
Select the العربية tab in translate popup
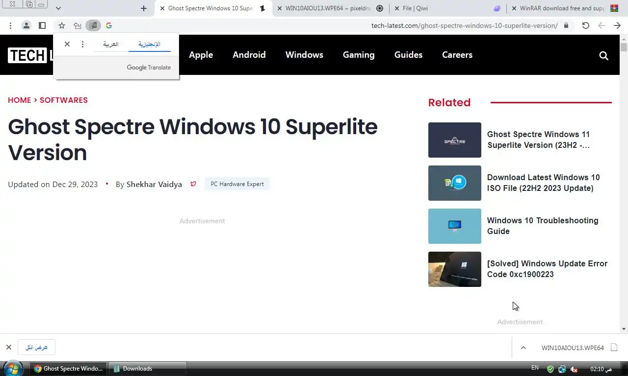click(110, 44)
